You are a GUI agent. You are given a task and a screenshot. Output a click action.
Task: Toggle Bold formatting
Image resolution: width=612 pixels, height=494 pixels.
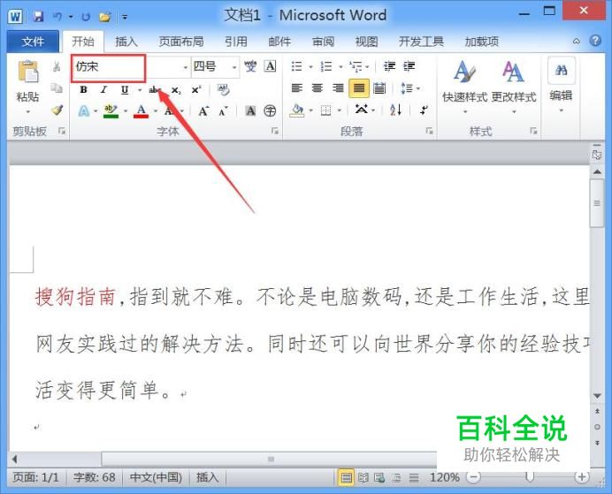pos(83,89)
